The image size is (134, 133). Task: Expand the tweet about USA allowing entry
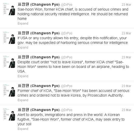click(x=23, y=48)
